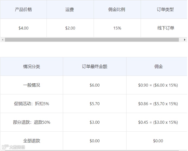The image size is (188, 151).
Task: Click the 佣金 column header
Action: 158,67
